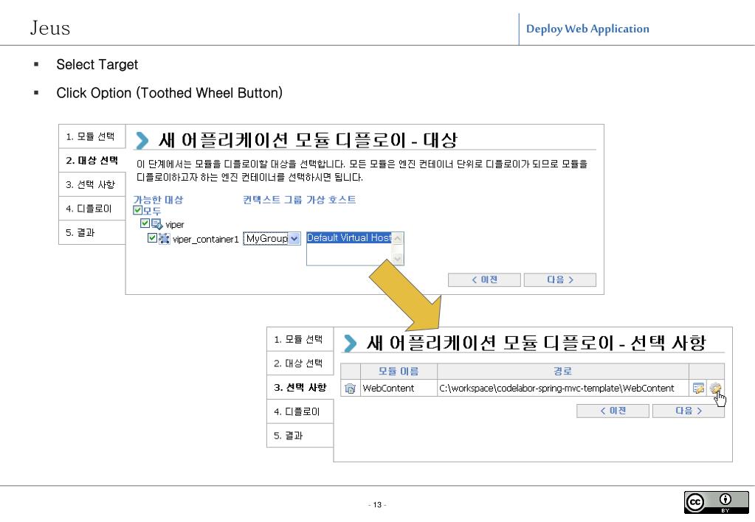Click the toothed wheel option icon for WebContent
The width and height of the screenshot is (755, 522).
pyautogui.click(x=715, y=388)
